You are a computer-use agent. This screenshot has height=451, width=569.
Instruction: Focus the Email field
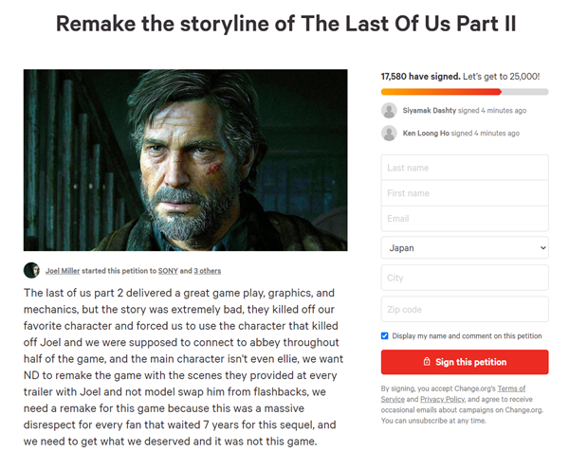coord(465,219)
